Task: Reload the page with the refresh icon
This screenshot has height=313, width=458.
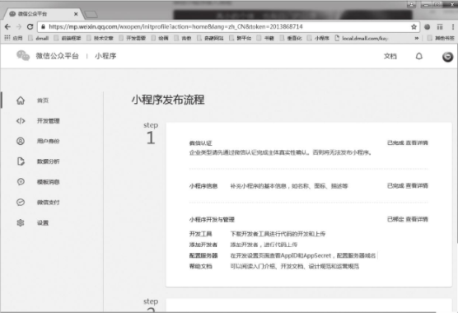Action: click(30, 27)
